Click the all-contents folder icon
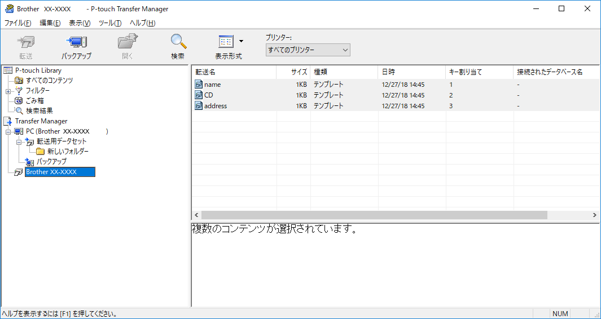This screenshot has height=319, width=601. 19,81
